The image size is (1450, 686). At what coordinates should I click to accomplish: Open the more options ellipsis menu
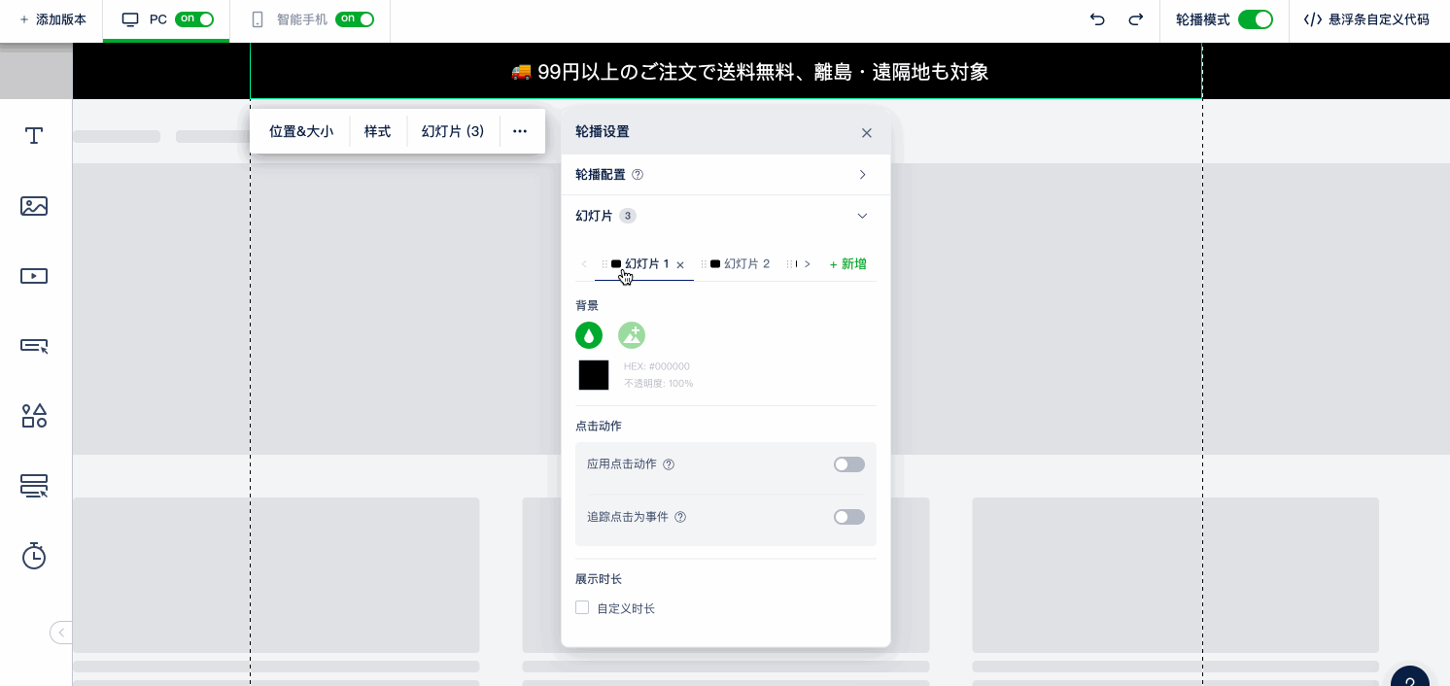coord(520,131)
